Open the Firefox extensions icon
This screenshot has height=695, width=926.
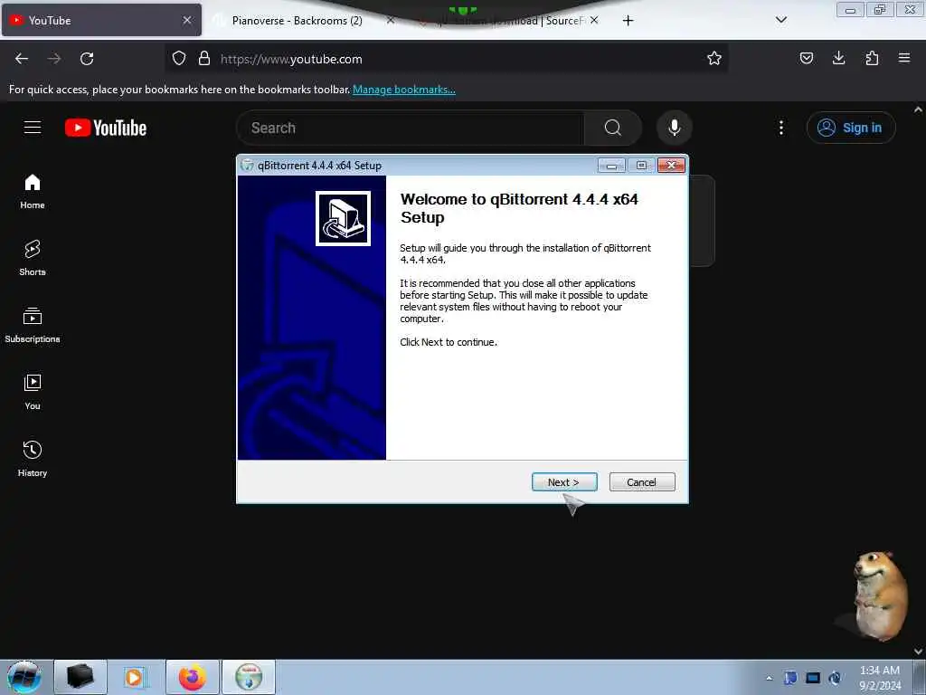pos(872,58)
